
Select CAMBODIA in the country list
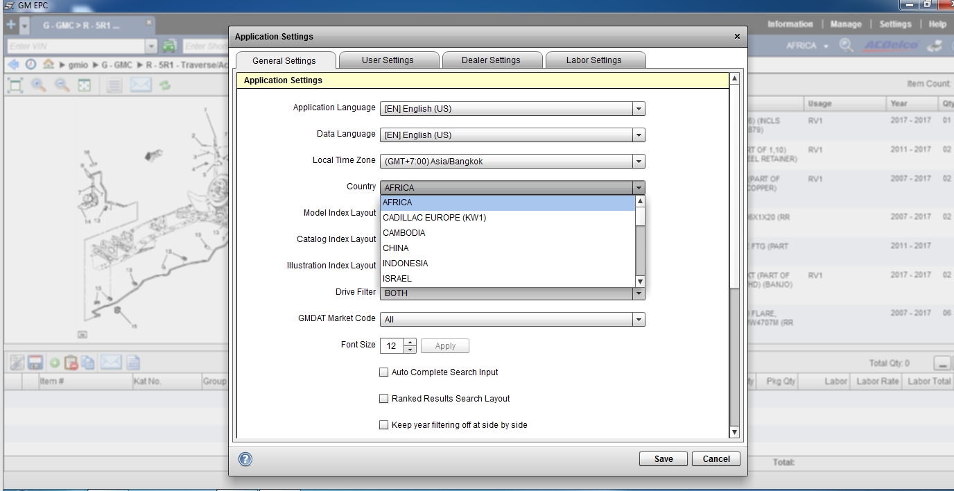[508, 233]
